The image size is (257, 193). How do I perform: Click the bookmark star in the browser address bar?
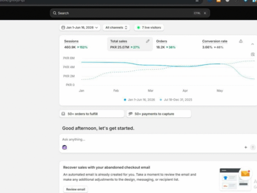(x=197, y=1)
